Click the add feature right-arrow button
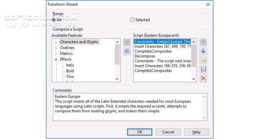The image size is (259, 139). 127,42
